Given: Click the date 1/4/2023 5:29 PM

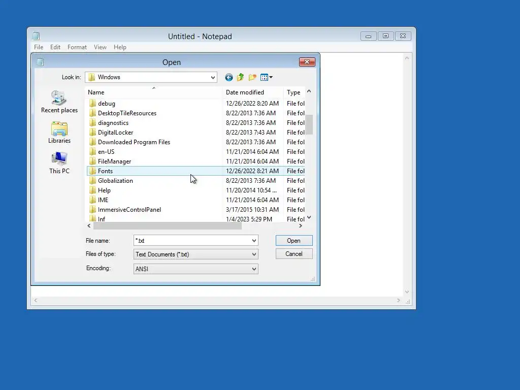Looking at the screenshot, I should 249,219.
